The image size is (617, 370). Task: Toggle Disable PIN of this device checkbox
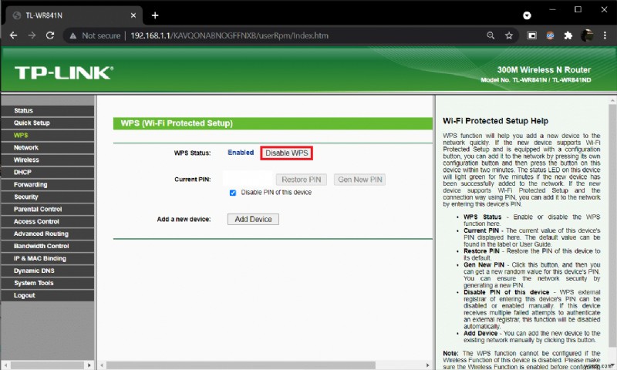(x=233, y=193)
